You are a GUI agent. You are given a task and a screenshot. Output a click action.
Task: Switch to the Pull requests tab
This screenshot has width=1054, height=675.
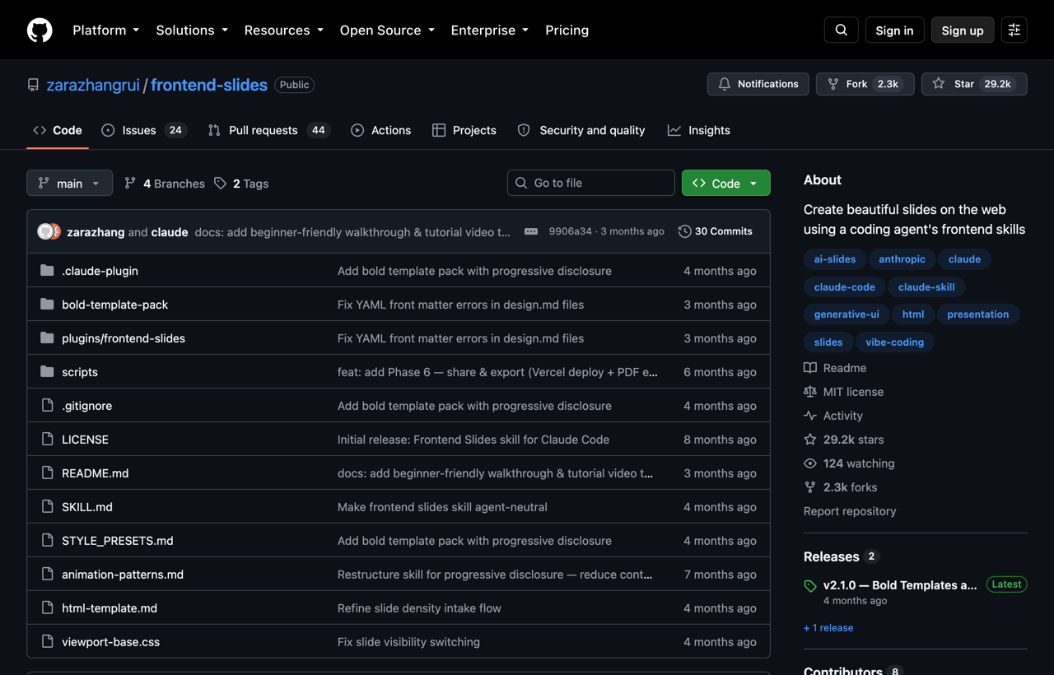coord(268,130)
